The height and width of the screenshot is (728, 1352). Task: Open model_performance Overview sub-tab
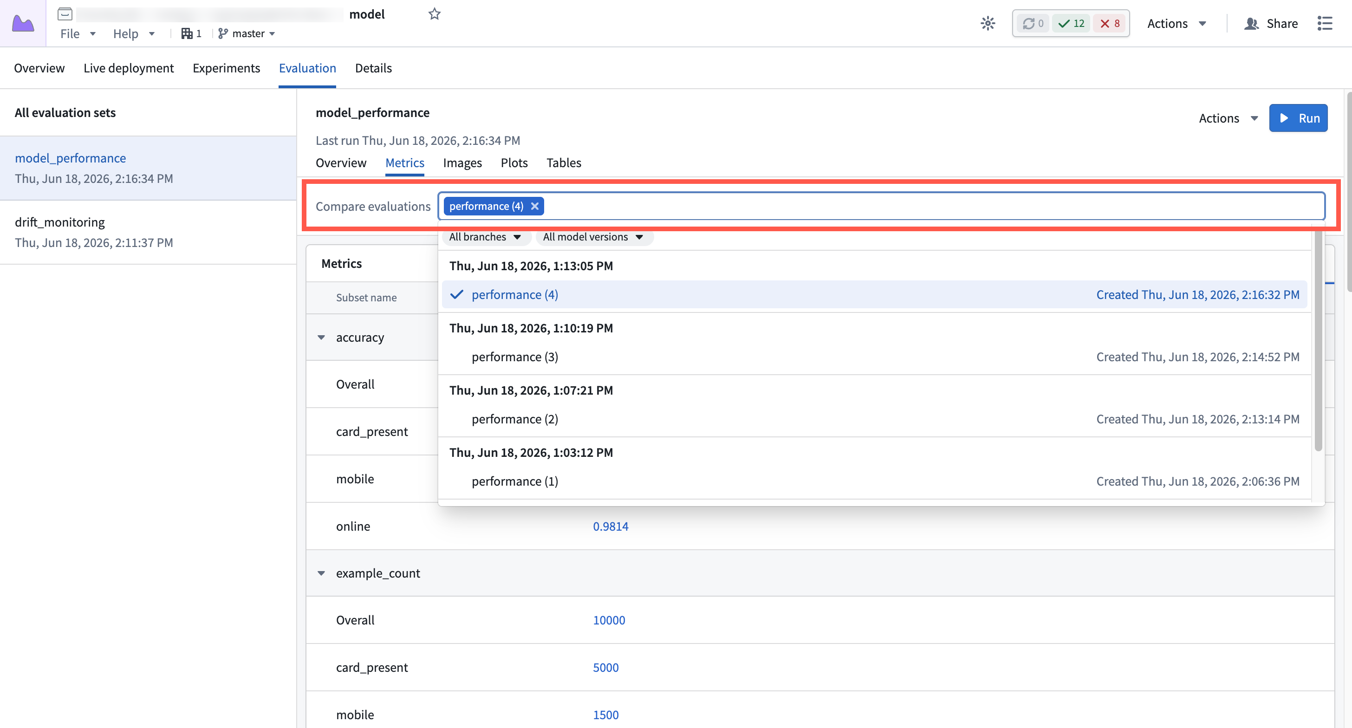coord(341,162)
